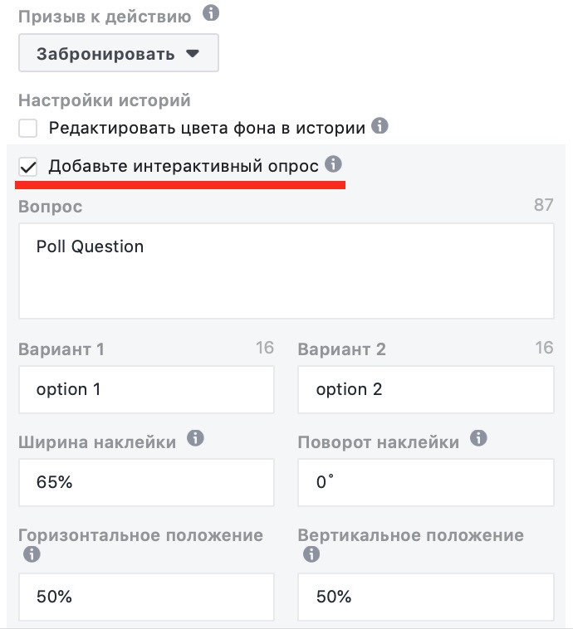Enable Редактировать цвета фона в истории checkbox
Image resolution: width=573 pixels, height=629 pixels.
27,129
